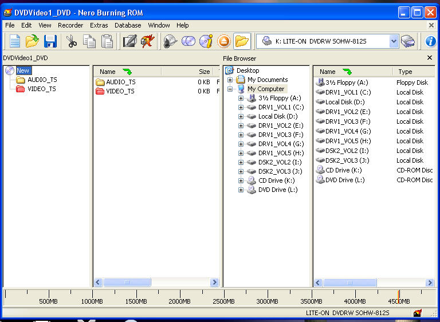Screen dimensions: 440x322
Task: Expand DSK2_VOL2 (I:) in the tree
Action: pyautogui.click(x=241, y=162)
